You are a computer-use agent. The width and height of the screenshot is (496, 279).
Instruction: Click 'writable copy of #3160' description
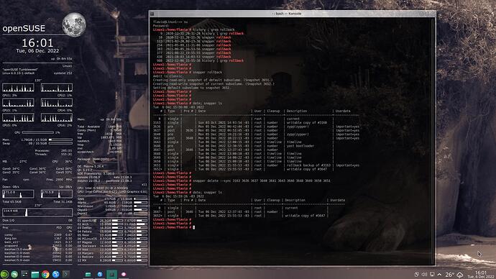coord(306,122)
